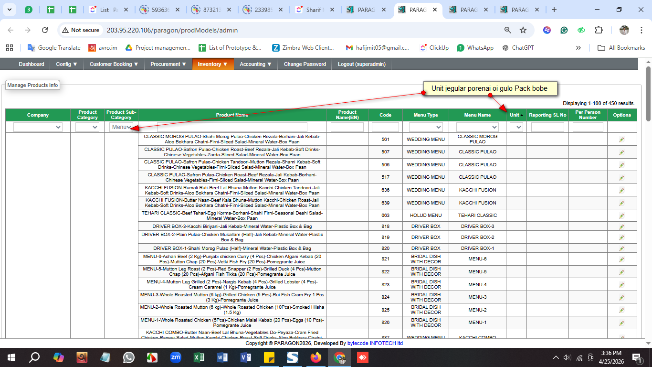Open the Menu Name filter dropdown

(477, 127)
